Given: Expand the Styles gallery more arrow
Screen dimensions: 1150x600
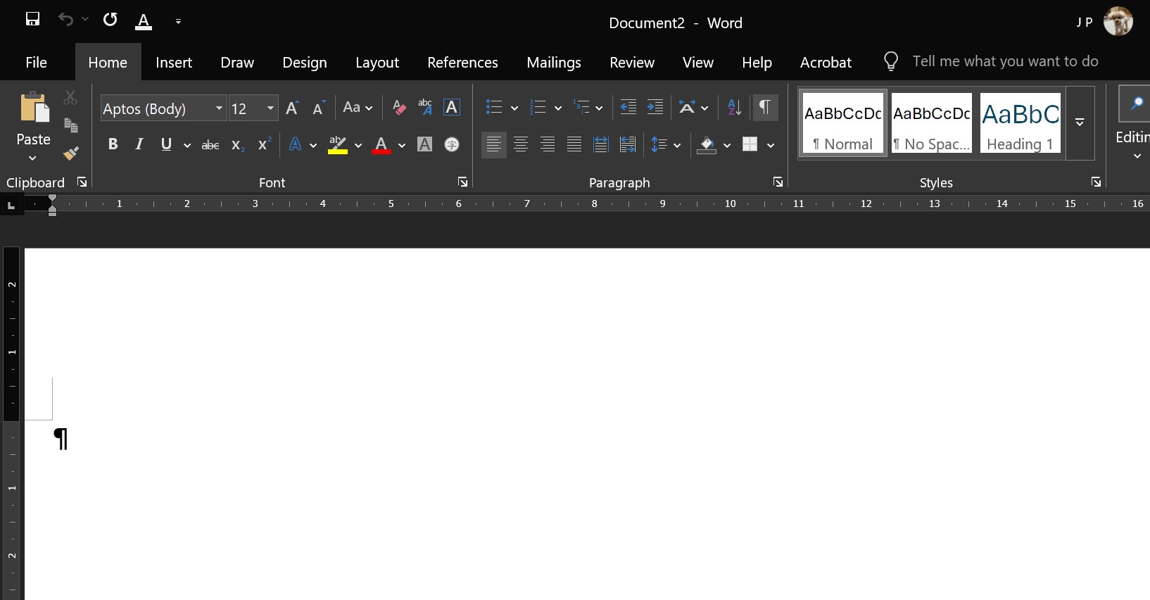Looking at the screenshot, I should point(1080,123).
